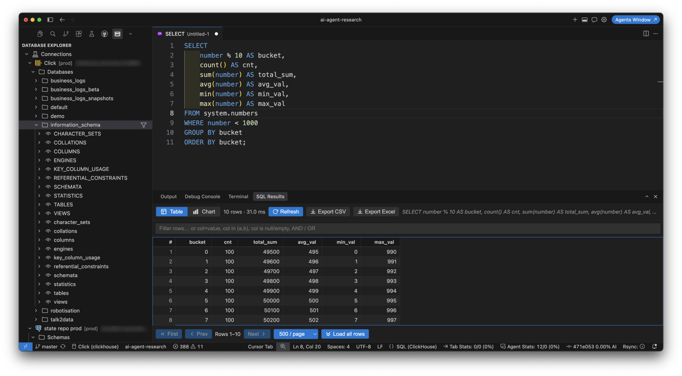Expand the CHARACTER_SETS view node
682x376 pixels.
pos(39,134)
